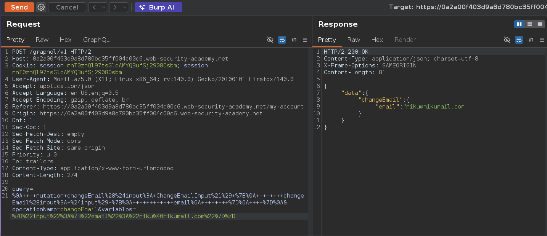Toggle hidden characters eye icon in Response
This screenshot has height=236, width=547.
point(507,40)
